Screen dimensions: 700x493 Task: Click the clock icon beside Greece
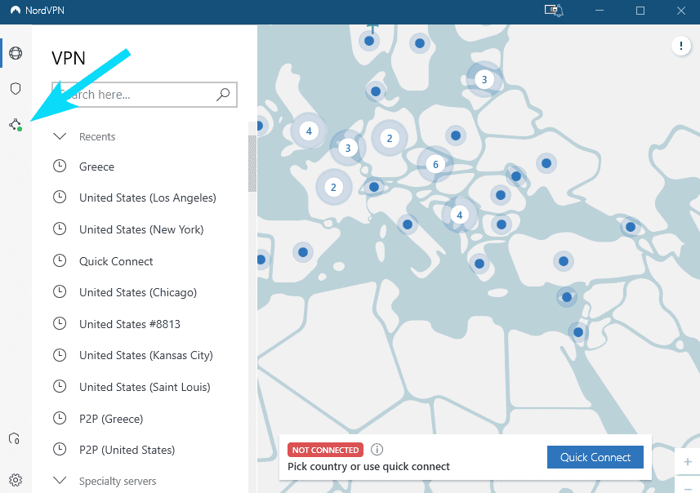pos(60,166)
